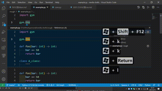Open the Accounts icon
The image size is (162, 91).
(4, 71)
